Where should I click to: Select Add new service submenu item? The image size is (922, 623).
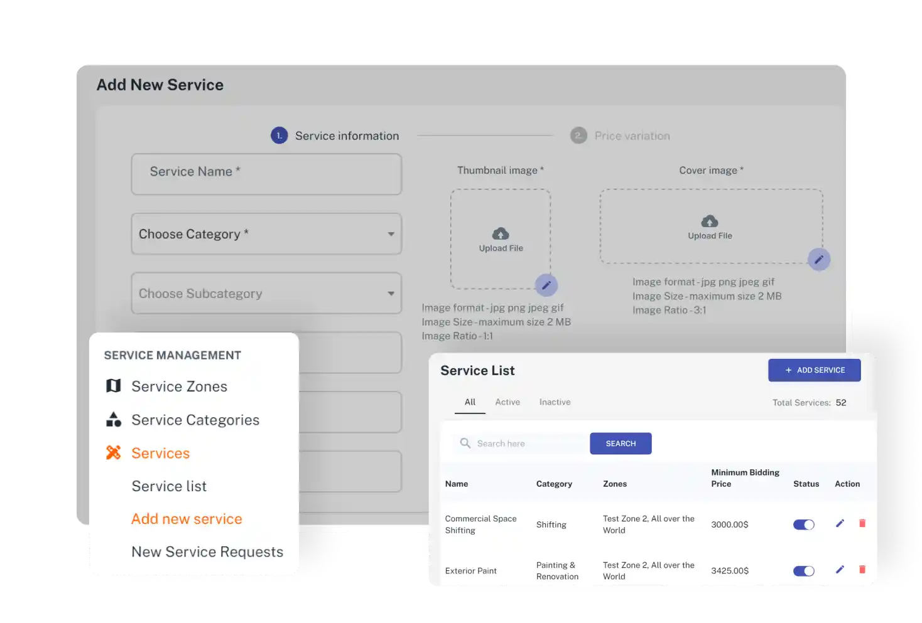coord(187,519)
